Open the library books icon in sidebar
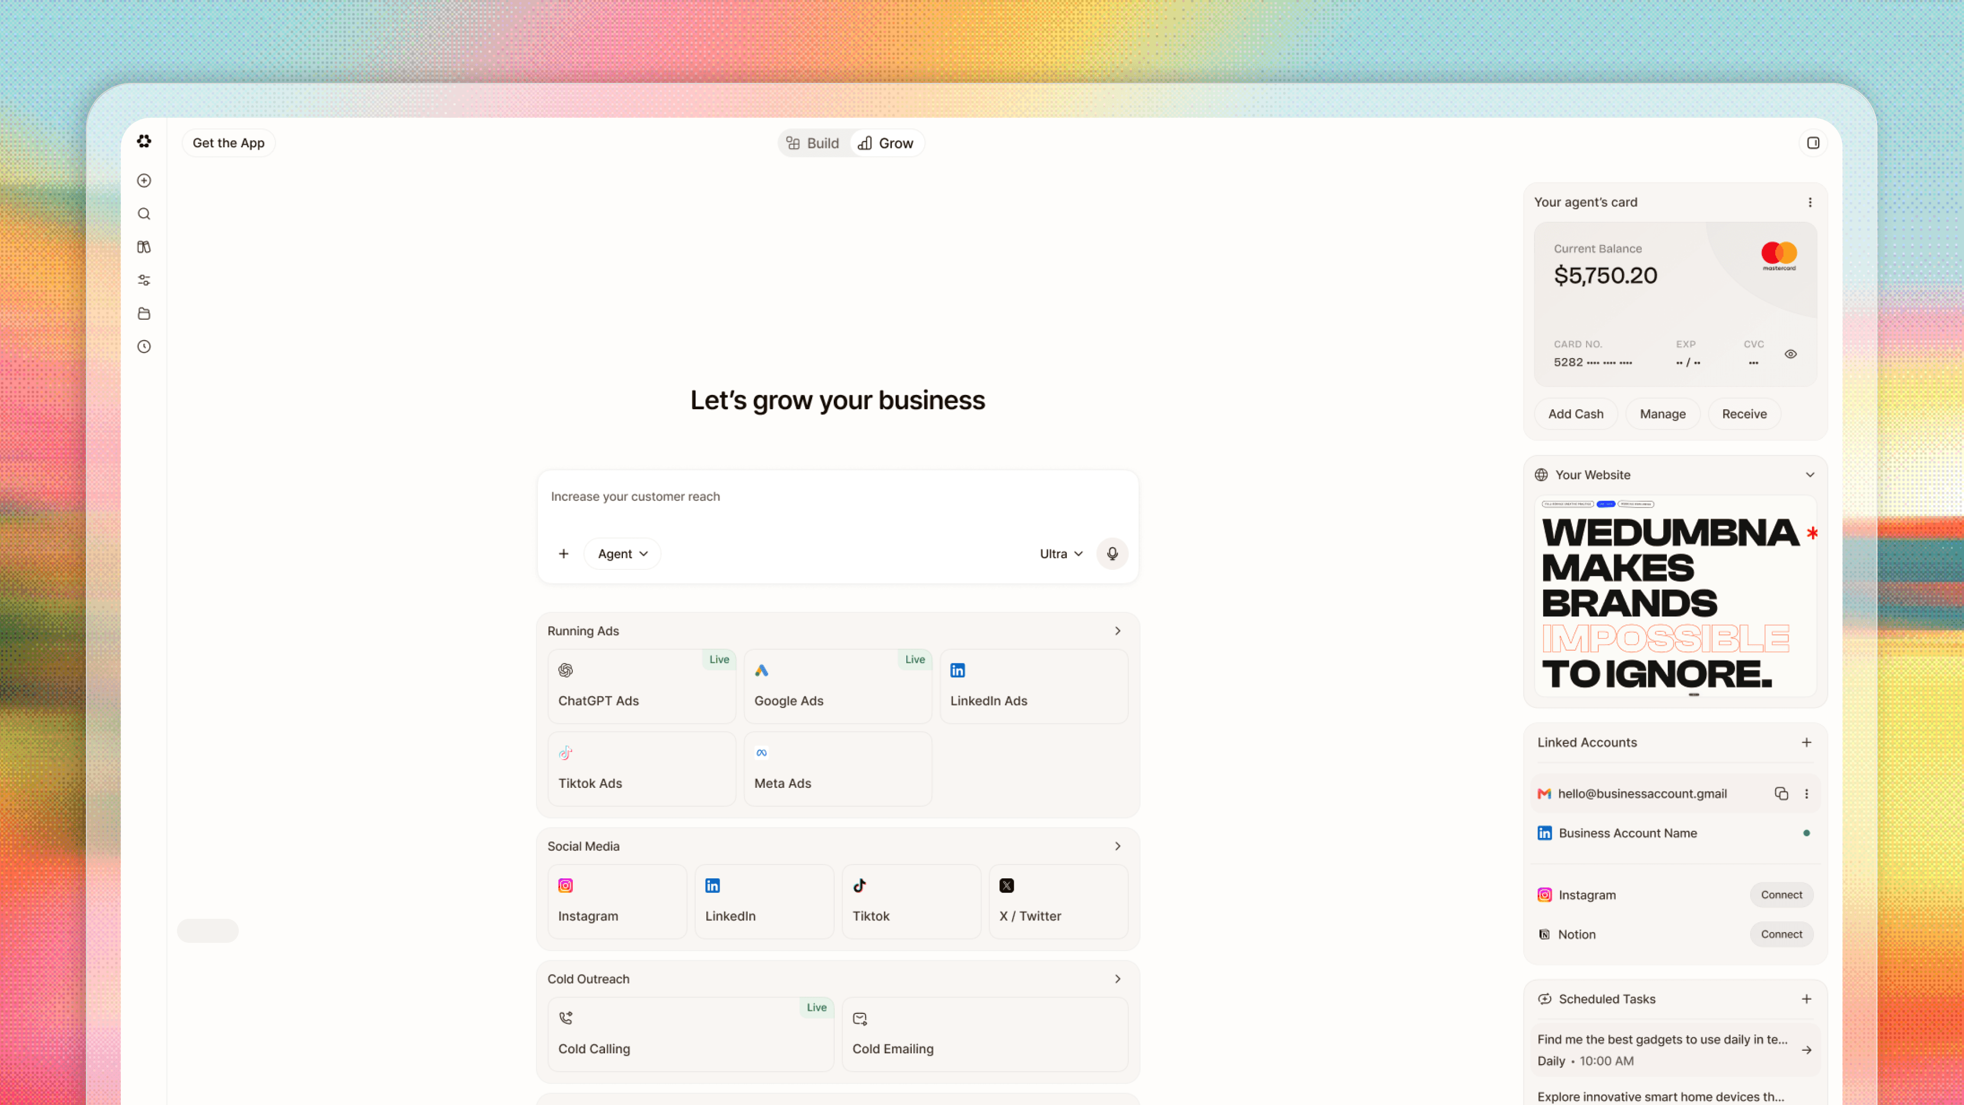This screenshot has width=1964, height=1105. coord(144,247)
